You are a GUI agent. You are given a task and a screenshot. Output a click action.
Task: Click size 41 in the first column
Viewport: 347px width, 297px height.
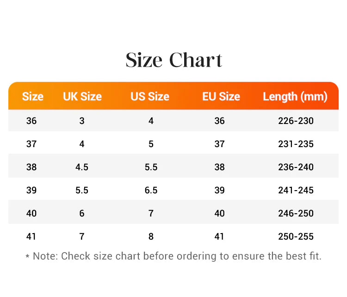[31, 236]
